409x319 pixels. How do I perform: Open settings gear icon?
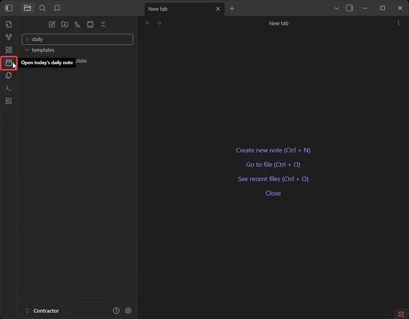tap(128, 310)
